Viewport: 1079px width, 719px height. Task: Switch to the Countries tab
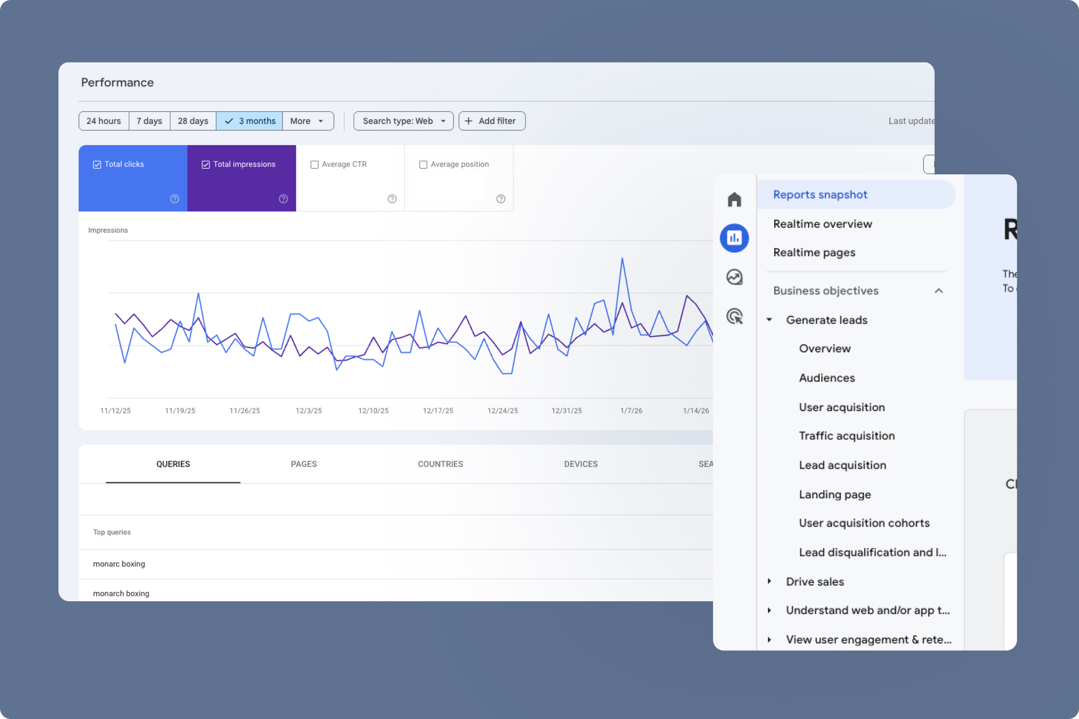pos(440,464)
